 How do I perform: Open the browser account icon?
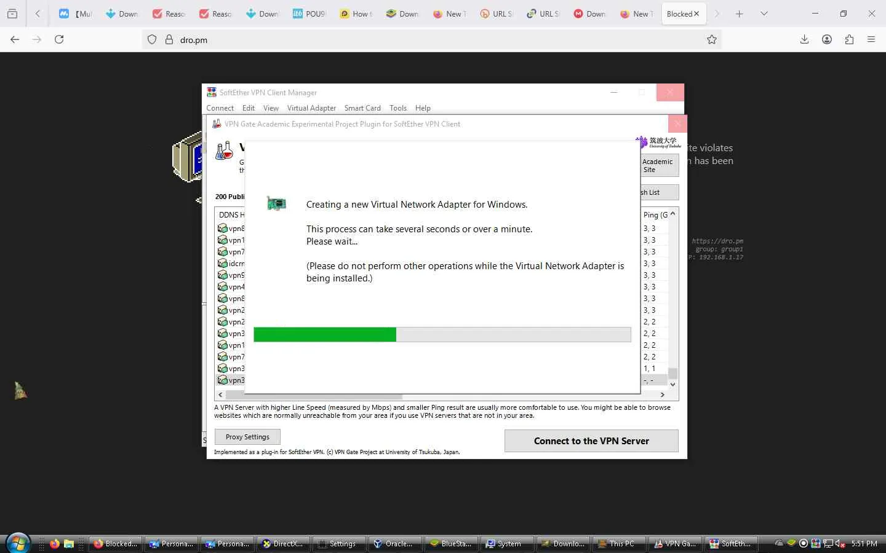coord(827,39)
